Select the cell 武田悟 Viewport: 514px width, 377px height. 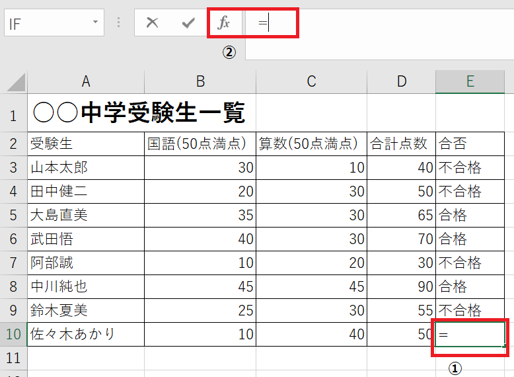(x=86, y=239)
